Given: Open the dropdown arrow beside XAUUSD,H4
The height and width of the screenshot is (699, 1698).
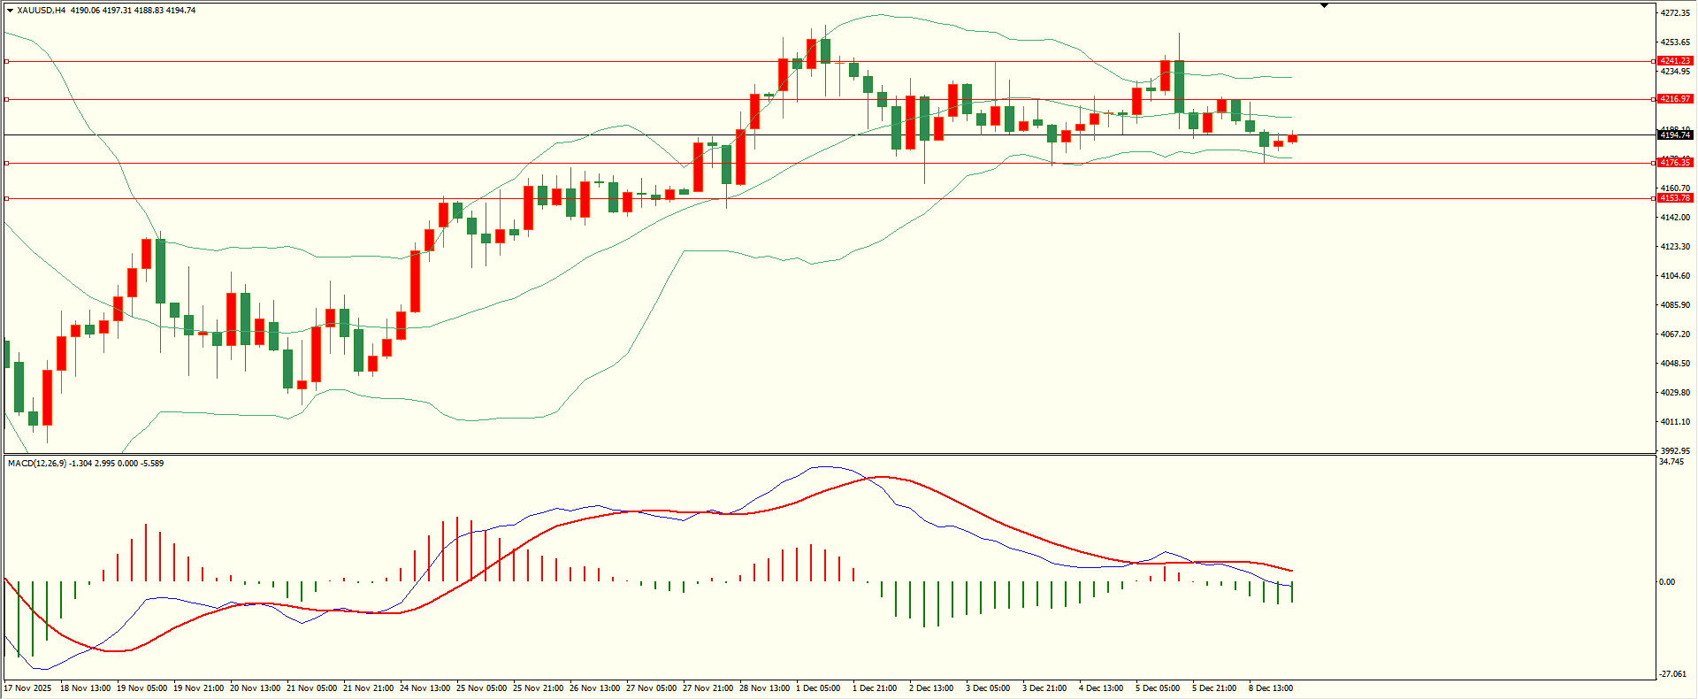Looking at the screenshot, I should coord(10,11).
